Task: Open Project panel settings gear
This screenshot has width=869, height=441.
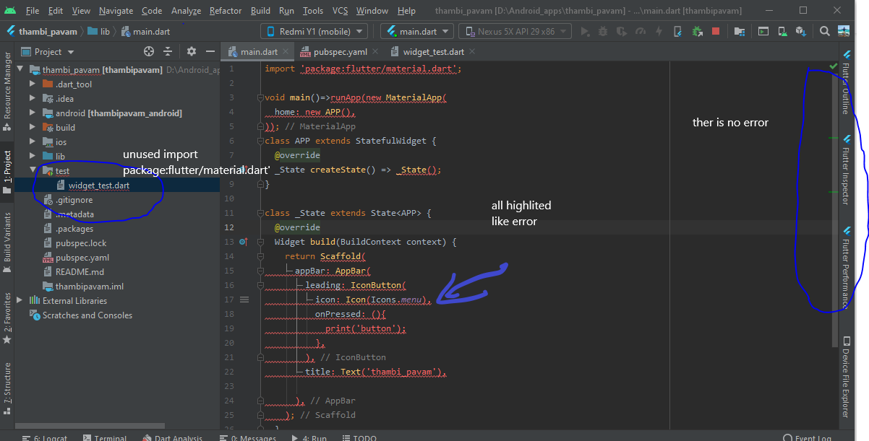Action: 192,51
